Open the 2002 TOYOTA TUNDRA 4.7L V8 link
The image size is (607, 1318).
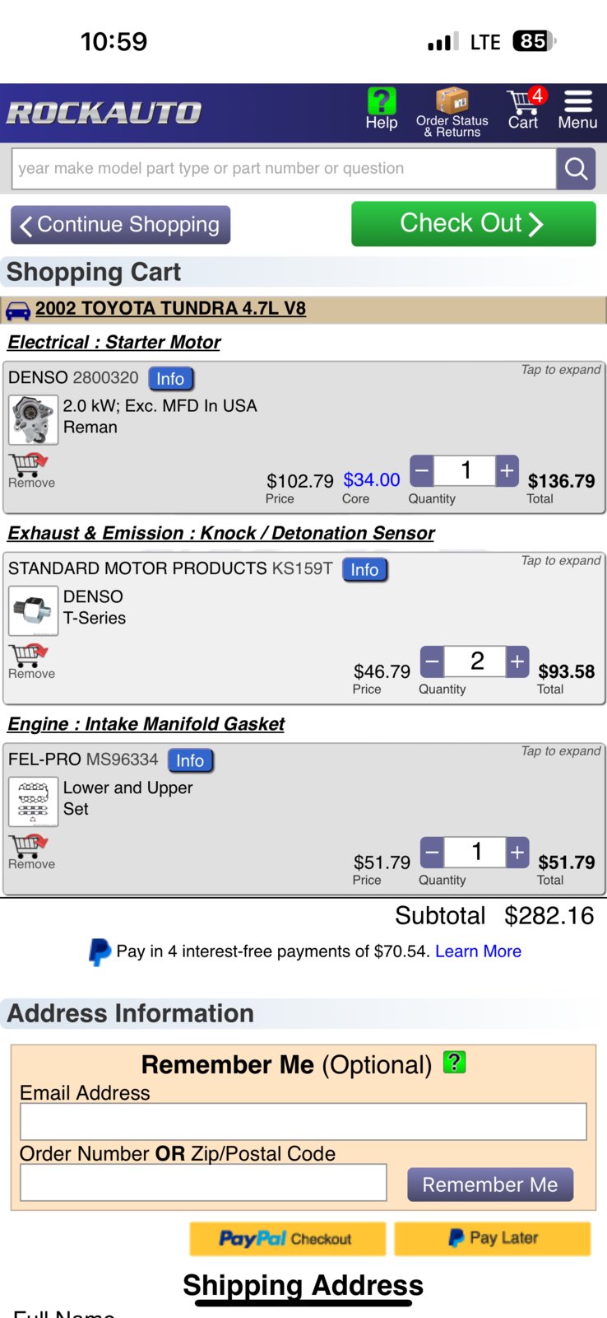point(170,309)
